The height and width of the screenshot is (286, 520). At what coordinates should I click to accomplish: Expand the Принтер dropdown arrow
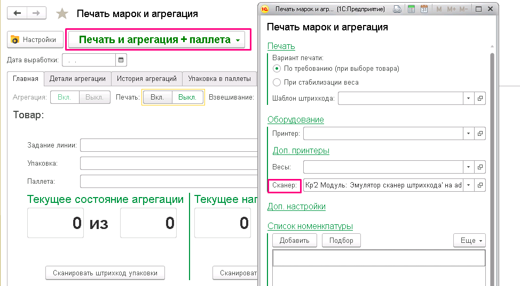click(x=468, y=133)
